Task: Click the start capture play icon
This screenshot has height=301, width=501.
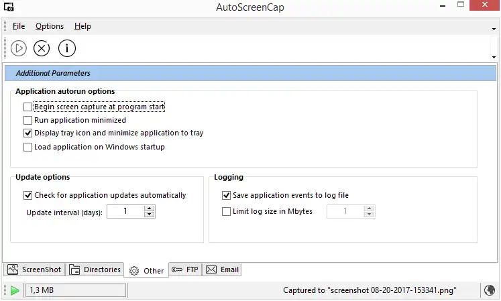Action: click(19, 48)
